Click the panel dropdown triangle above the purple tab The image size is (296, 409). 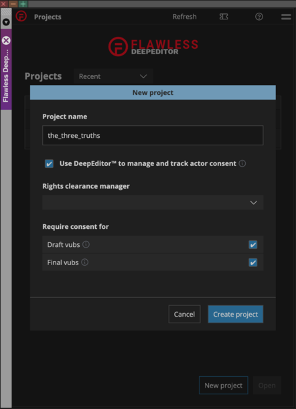[6, 22]
